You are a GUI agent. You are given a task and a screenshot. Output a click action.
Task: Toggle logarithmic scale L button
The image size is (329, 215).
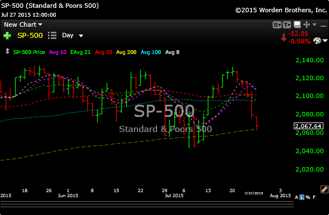(302, 197)
